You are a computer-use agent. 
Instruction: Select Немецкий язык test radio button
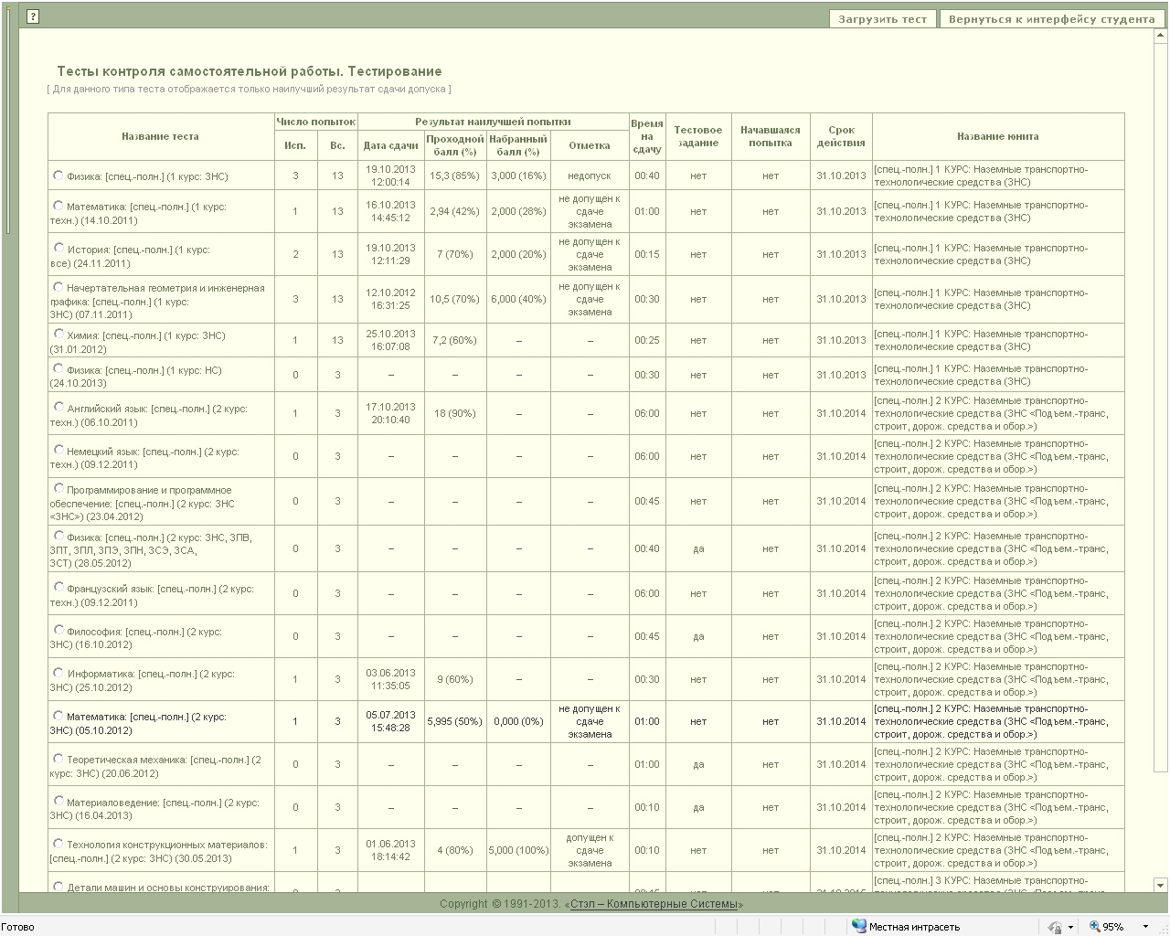point(58,450)
